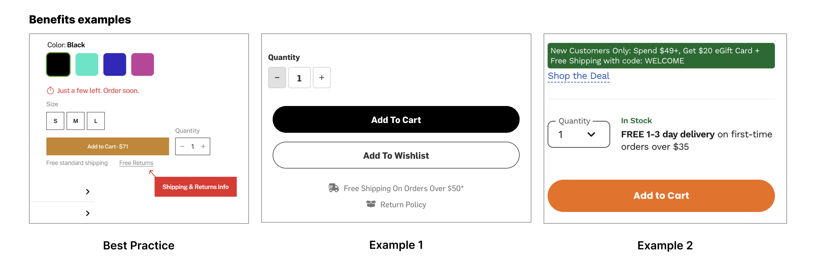Decrease quantity with small minus icon
Image resolution: width=816 pixels, height=265 pixels.
[182, 147]
